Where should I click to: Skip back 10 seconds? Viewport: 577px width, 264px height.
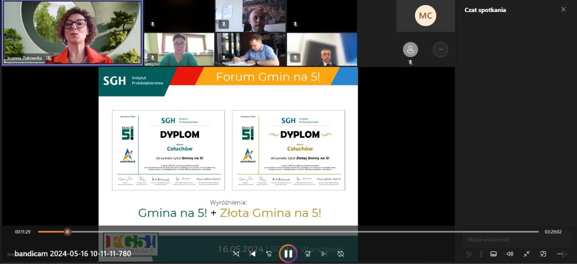tap(269, 254)
